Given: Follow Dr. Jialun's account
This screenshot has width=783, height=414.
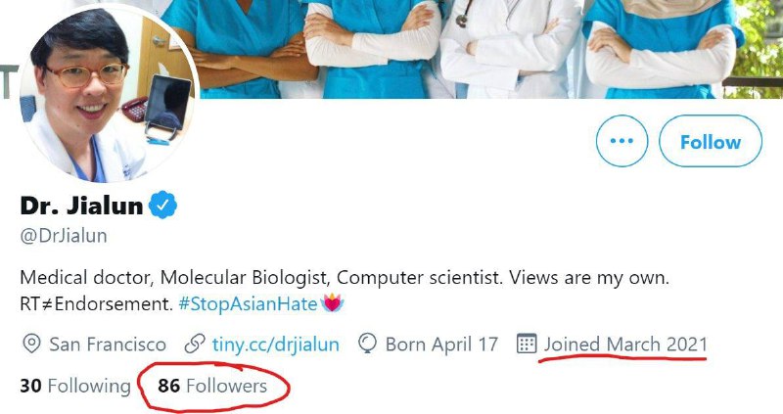Looking at the screenshot, I should pyautogui.click(x=710, y=141).
